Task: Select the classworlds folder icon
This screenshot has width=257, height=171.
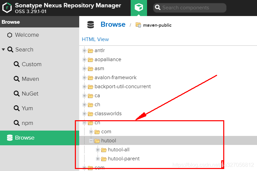Action: pyautogui.click(x=90, y=114)
